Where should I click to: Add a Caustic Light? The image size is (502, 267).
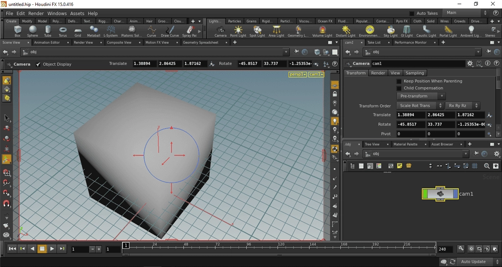(426, 31)
